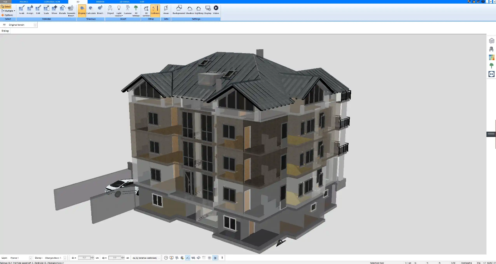Click the 1:50 scale in status bar
Viewport: 496px width, 264px height.
[x=453, y=263]
